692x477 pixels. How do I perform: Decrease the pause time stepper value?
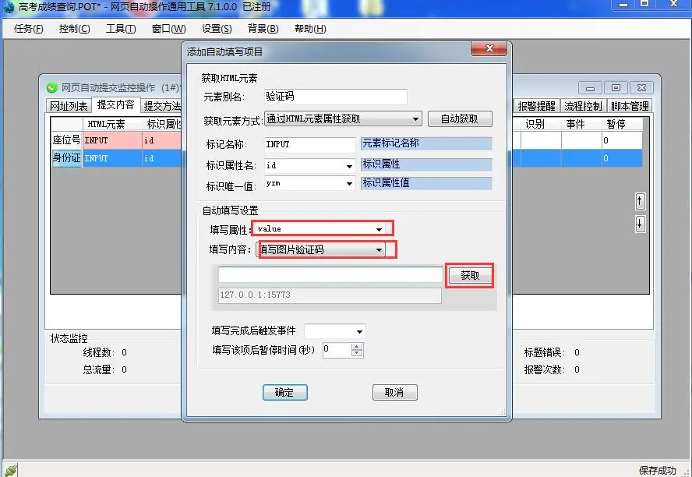(357, 354)
